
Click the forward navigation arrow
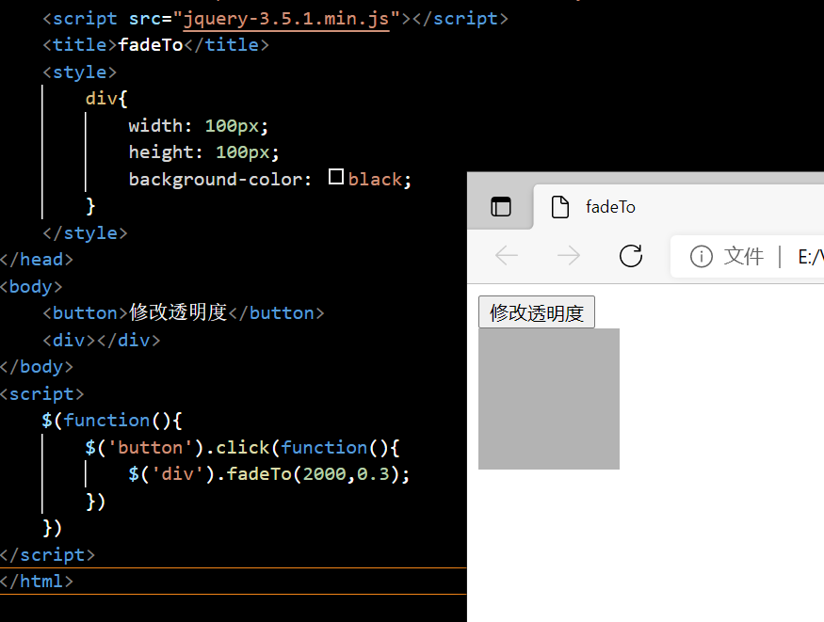568,256
